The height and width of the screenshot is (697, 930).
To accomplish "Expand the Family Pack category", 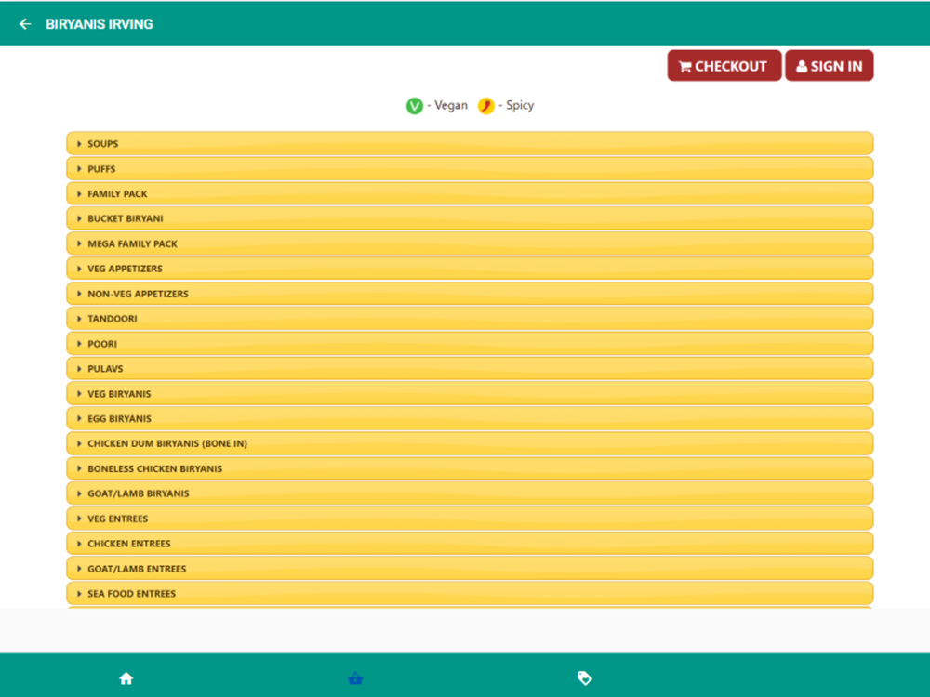I will 470,194.
